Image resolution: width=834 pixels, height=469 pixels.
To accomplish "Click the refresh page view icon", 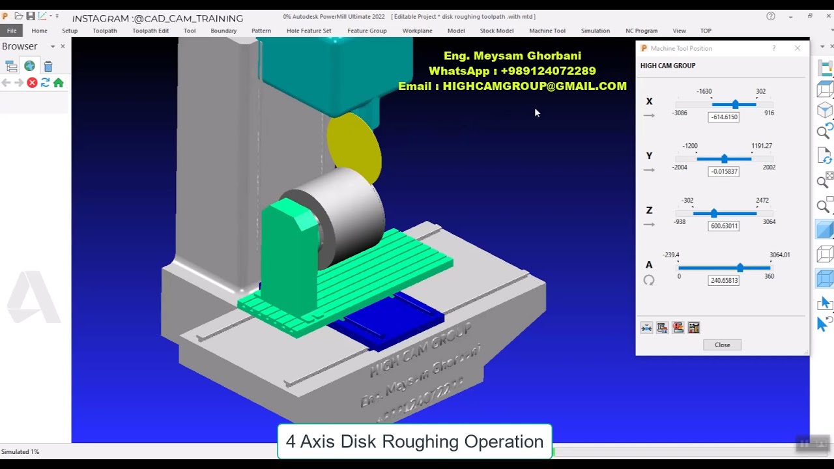I will 826,156.
